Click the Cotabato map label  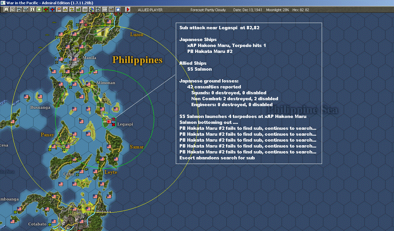(x=37, y=224)
